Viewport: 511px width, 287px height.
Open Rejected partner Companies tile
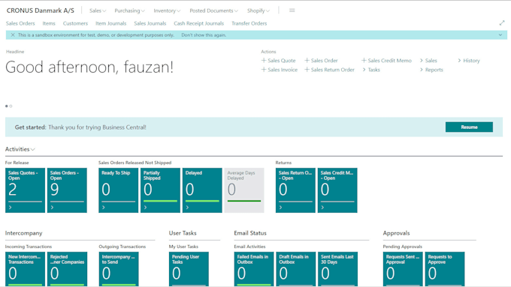pyautogui.click(x=67, y=269)
